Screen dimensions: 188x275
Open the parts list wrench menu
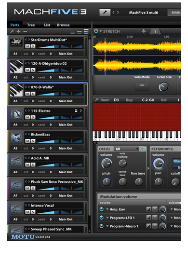[x=12, y=31]
